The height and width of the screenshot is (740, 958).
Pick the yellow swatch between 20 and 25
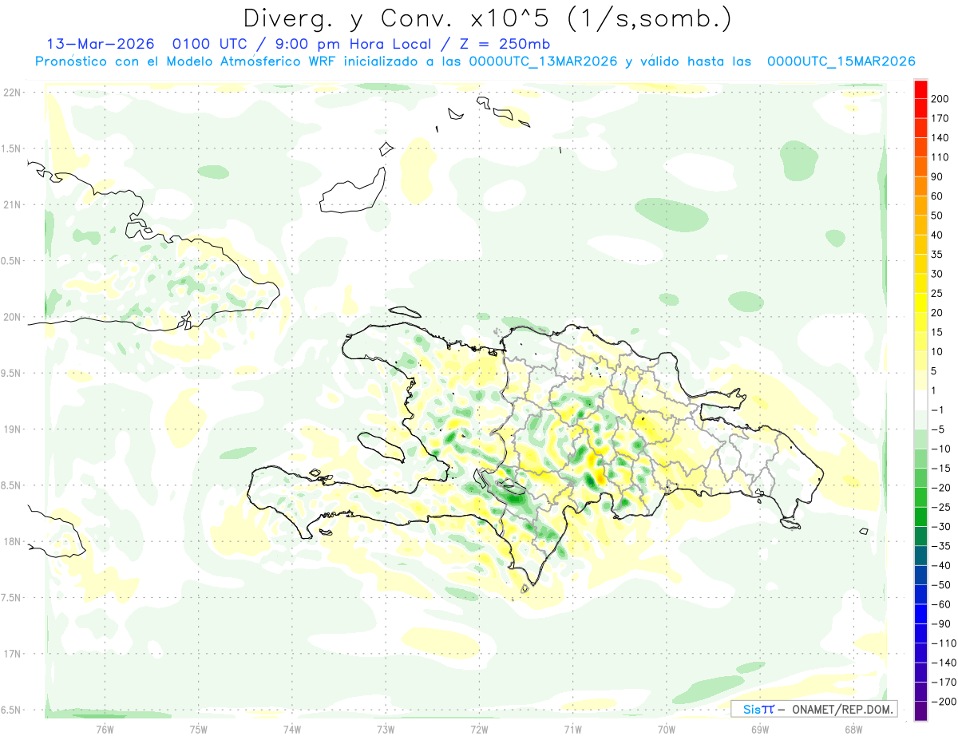coord(920,303)
